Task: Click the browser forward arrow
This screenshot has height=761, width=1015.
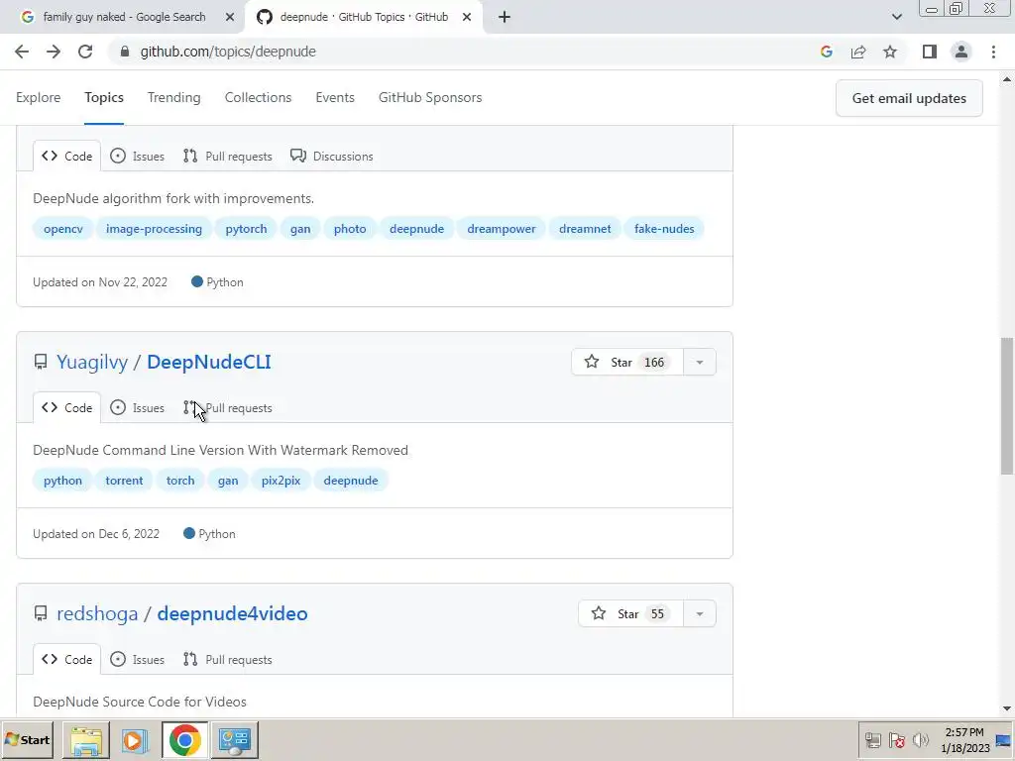Action: click(x=54, y=52)
